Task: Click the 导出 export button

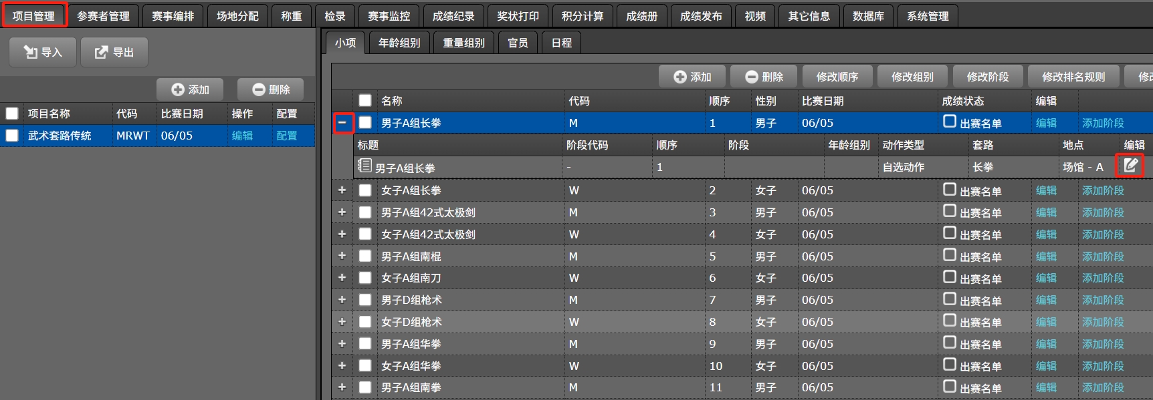Action: [114, 52]
